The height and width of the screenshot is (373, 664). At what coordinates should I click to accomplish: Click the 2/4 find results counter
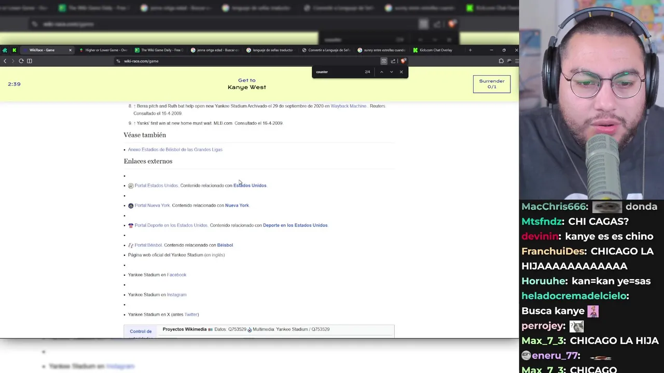pos(367,72)
